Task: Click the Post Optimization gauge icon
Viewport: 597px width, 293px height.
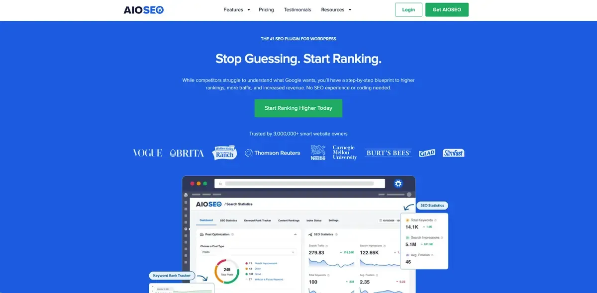Action: pyautogui.click(x=201, y=234)
